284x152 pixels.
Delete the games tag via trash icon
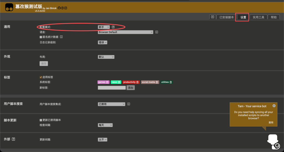(x=107, y=82)
